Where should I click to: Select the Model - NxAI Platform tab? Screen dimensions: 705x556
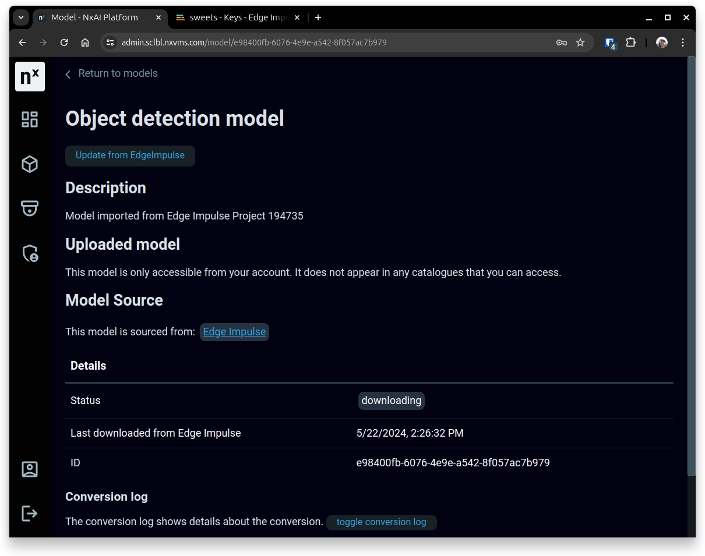click(x=94, y=17)
